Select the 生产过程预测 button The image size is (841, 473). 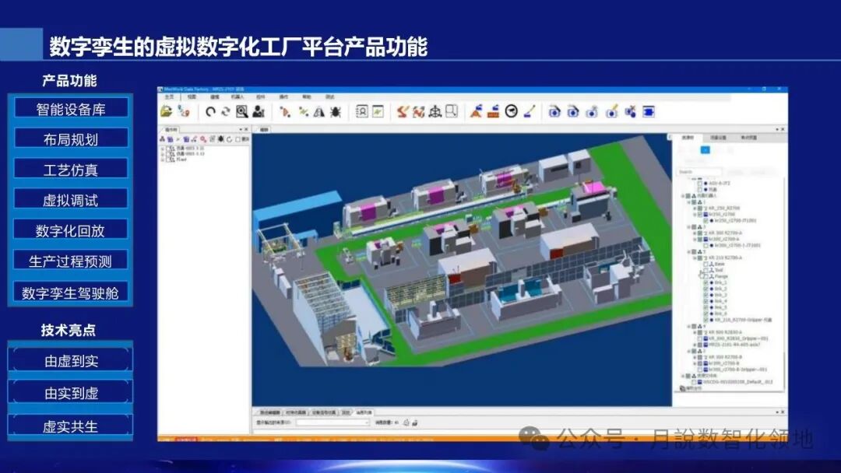tap(71, 261)
